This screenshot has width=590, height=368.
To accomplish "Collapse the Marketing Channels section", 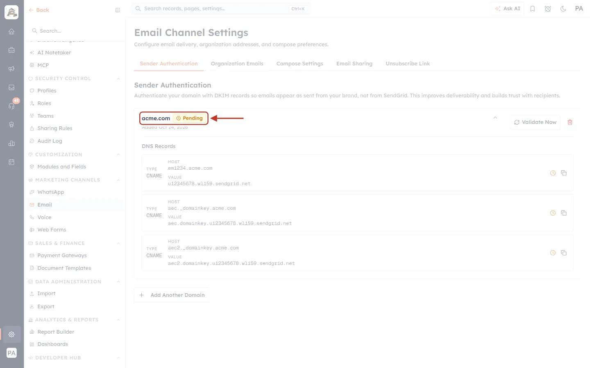I will (118, 180).
